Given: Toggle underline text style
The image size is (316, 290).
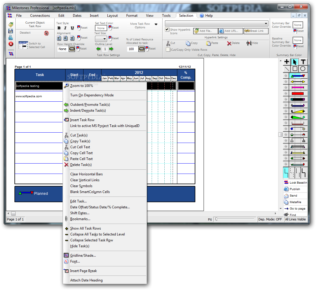Looking at the screenshot, I should [x=72, y=28].
